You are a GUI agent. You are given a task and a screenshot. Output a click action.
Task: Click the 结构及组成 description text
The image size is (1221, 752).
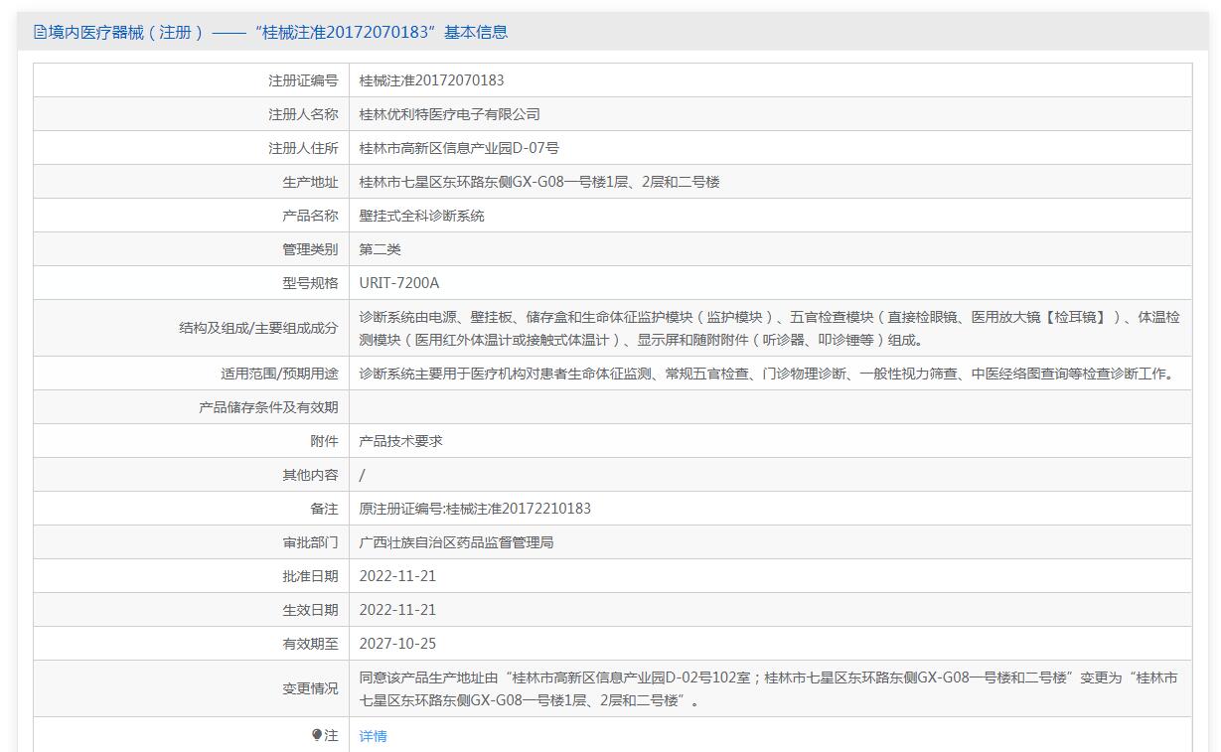769,329
